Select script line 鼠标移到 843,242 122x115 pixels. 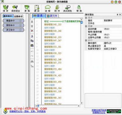pos(53,31)
